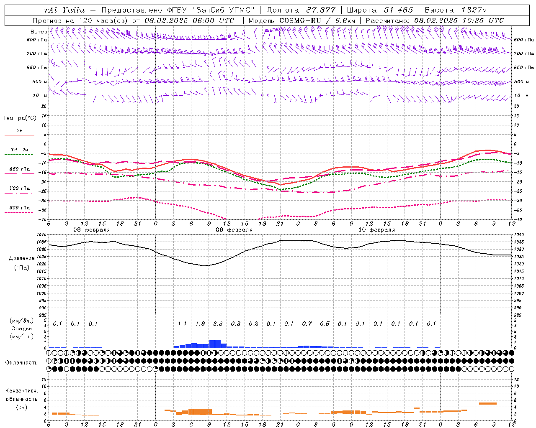Click the Ветер section label
The width and height of the screenshot is (536, 428).
(x=39, y=32)
